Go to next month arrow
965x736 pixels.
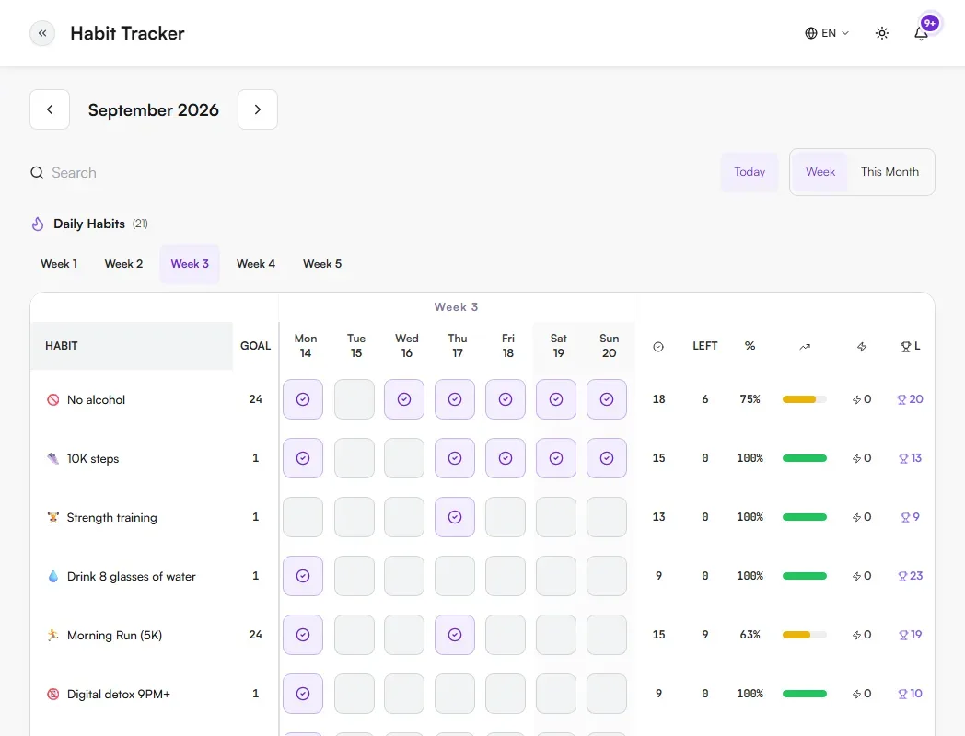[x=258, y=109]
